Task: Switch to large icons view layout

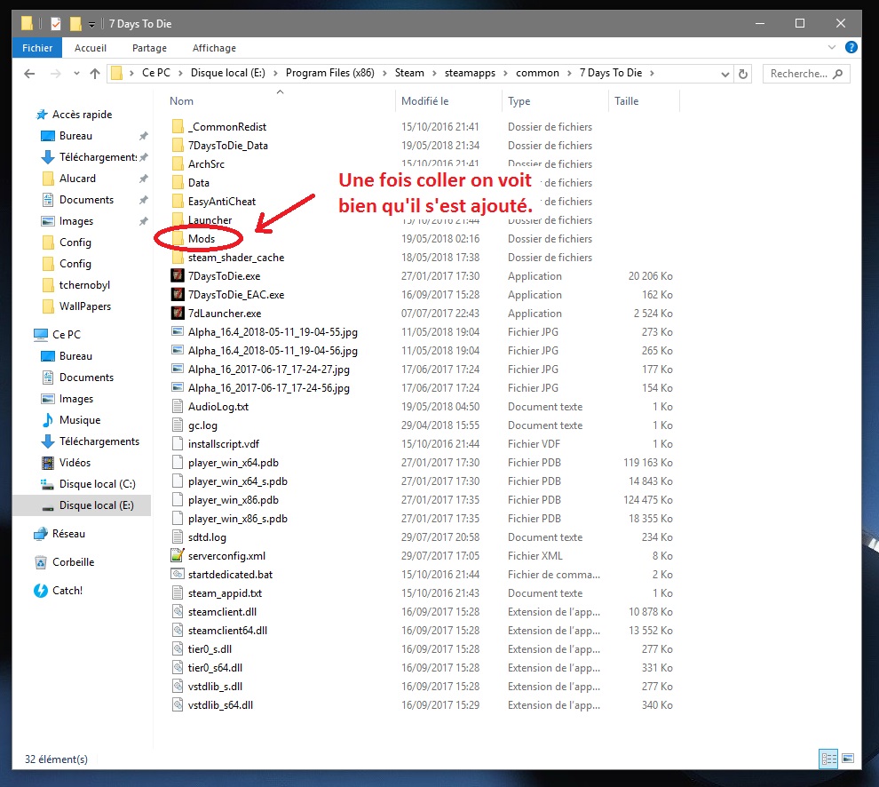Action: click(x=848, y=759)
